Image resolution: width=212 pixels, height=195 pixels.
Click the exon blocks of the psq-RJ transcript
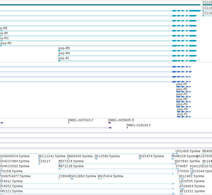(185, 61)
